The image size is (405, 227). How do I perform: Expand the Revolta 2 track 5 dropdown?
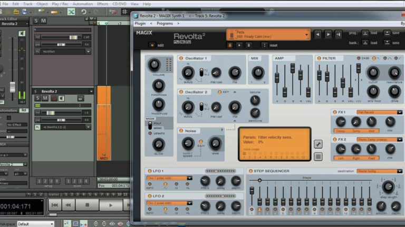[x=91, y=91]
